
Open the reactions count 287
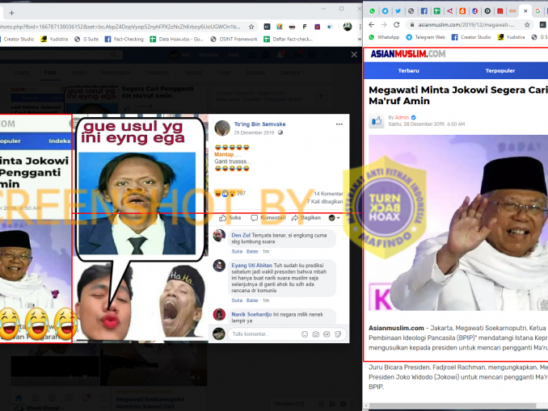click(241, 193)
